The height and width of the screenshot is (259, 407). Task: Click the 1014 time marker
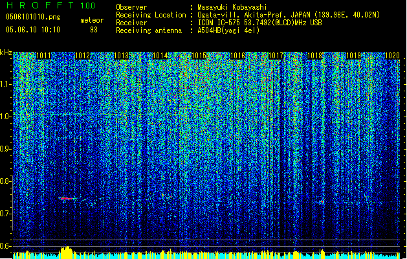160,56
